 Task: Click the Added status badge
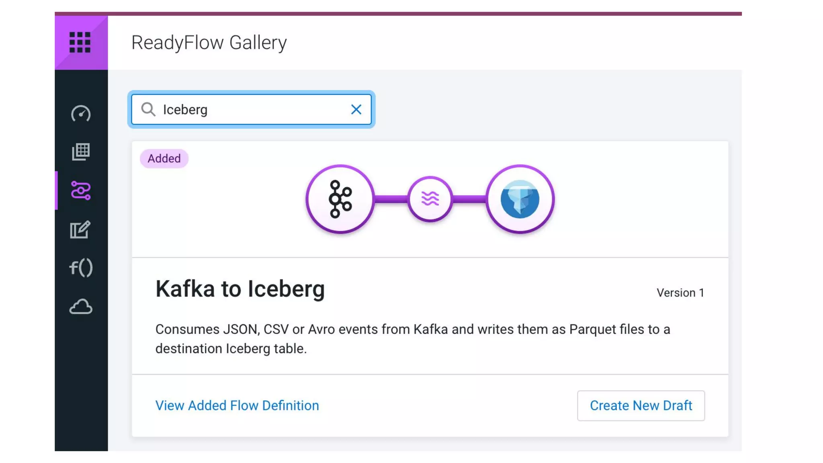point(164,158)
